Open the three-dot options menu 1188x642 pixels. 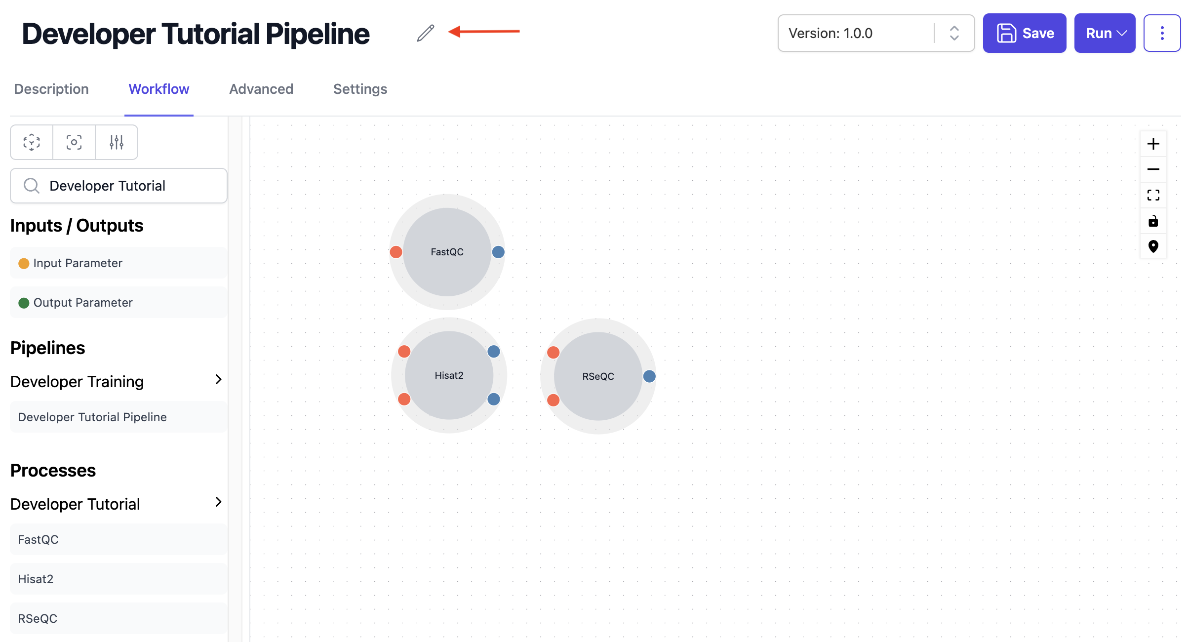[1162, 33]
